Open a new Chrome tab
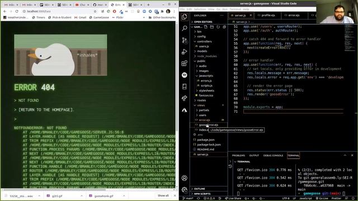Viewport: 358px width, 201px height. pos(148,4)
